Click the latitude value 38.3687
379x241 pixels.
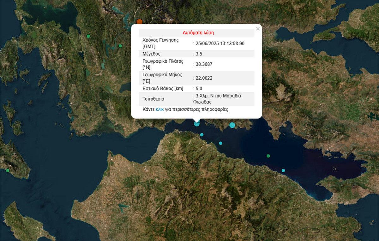point(204,64)
